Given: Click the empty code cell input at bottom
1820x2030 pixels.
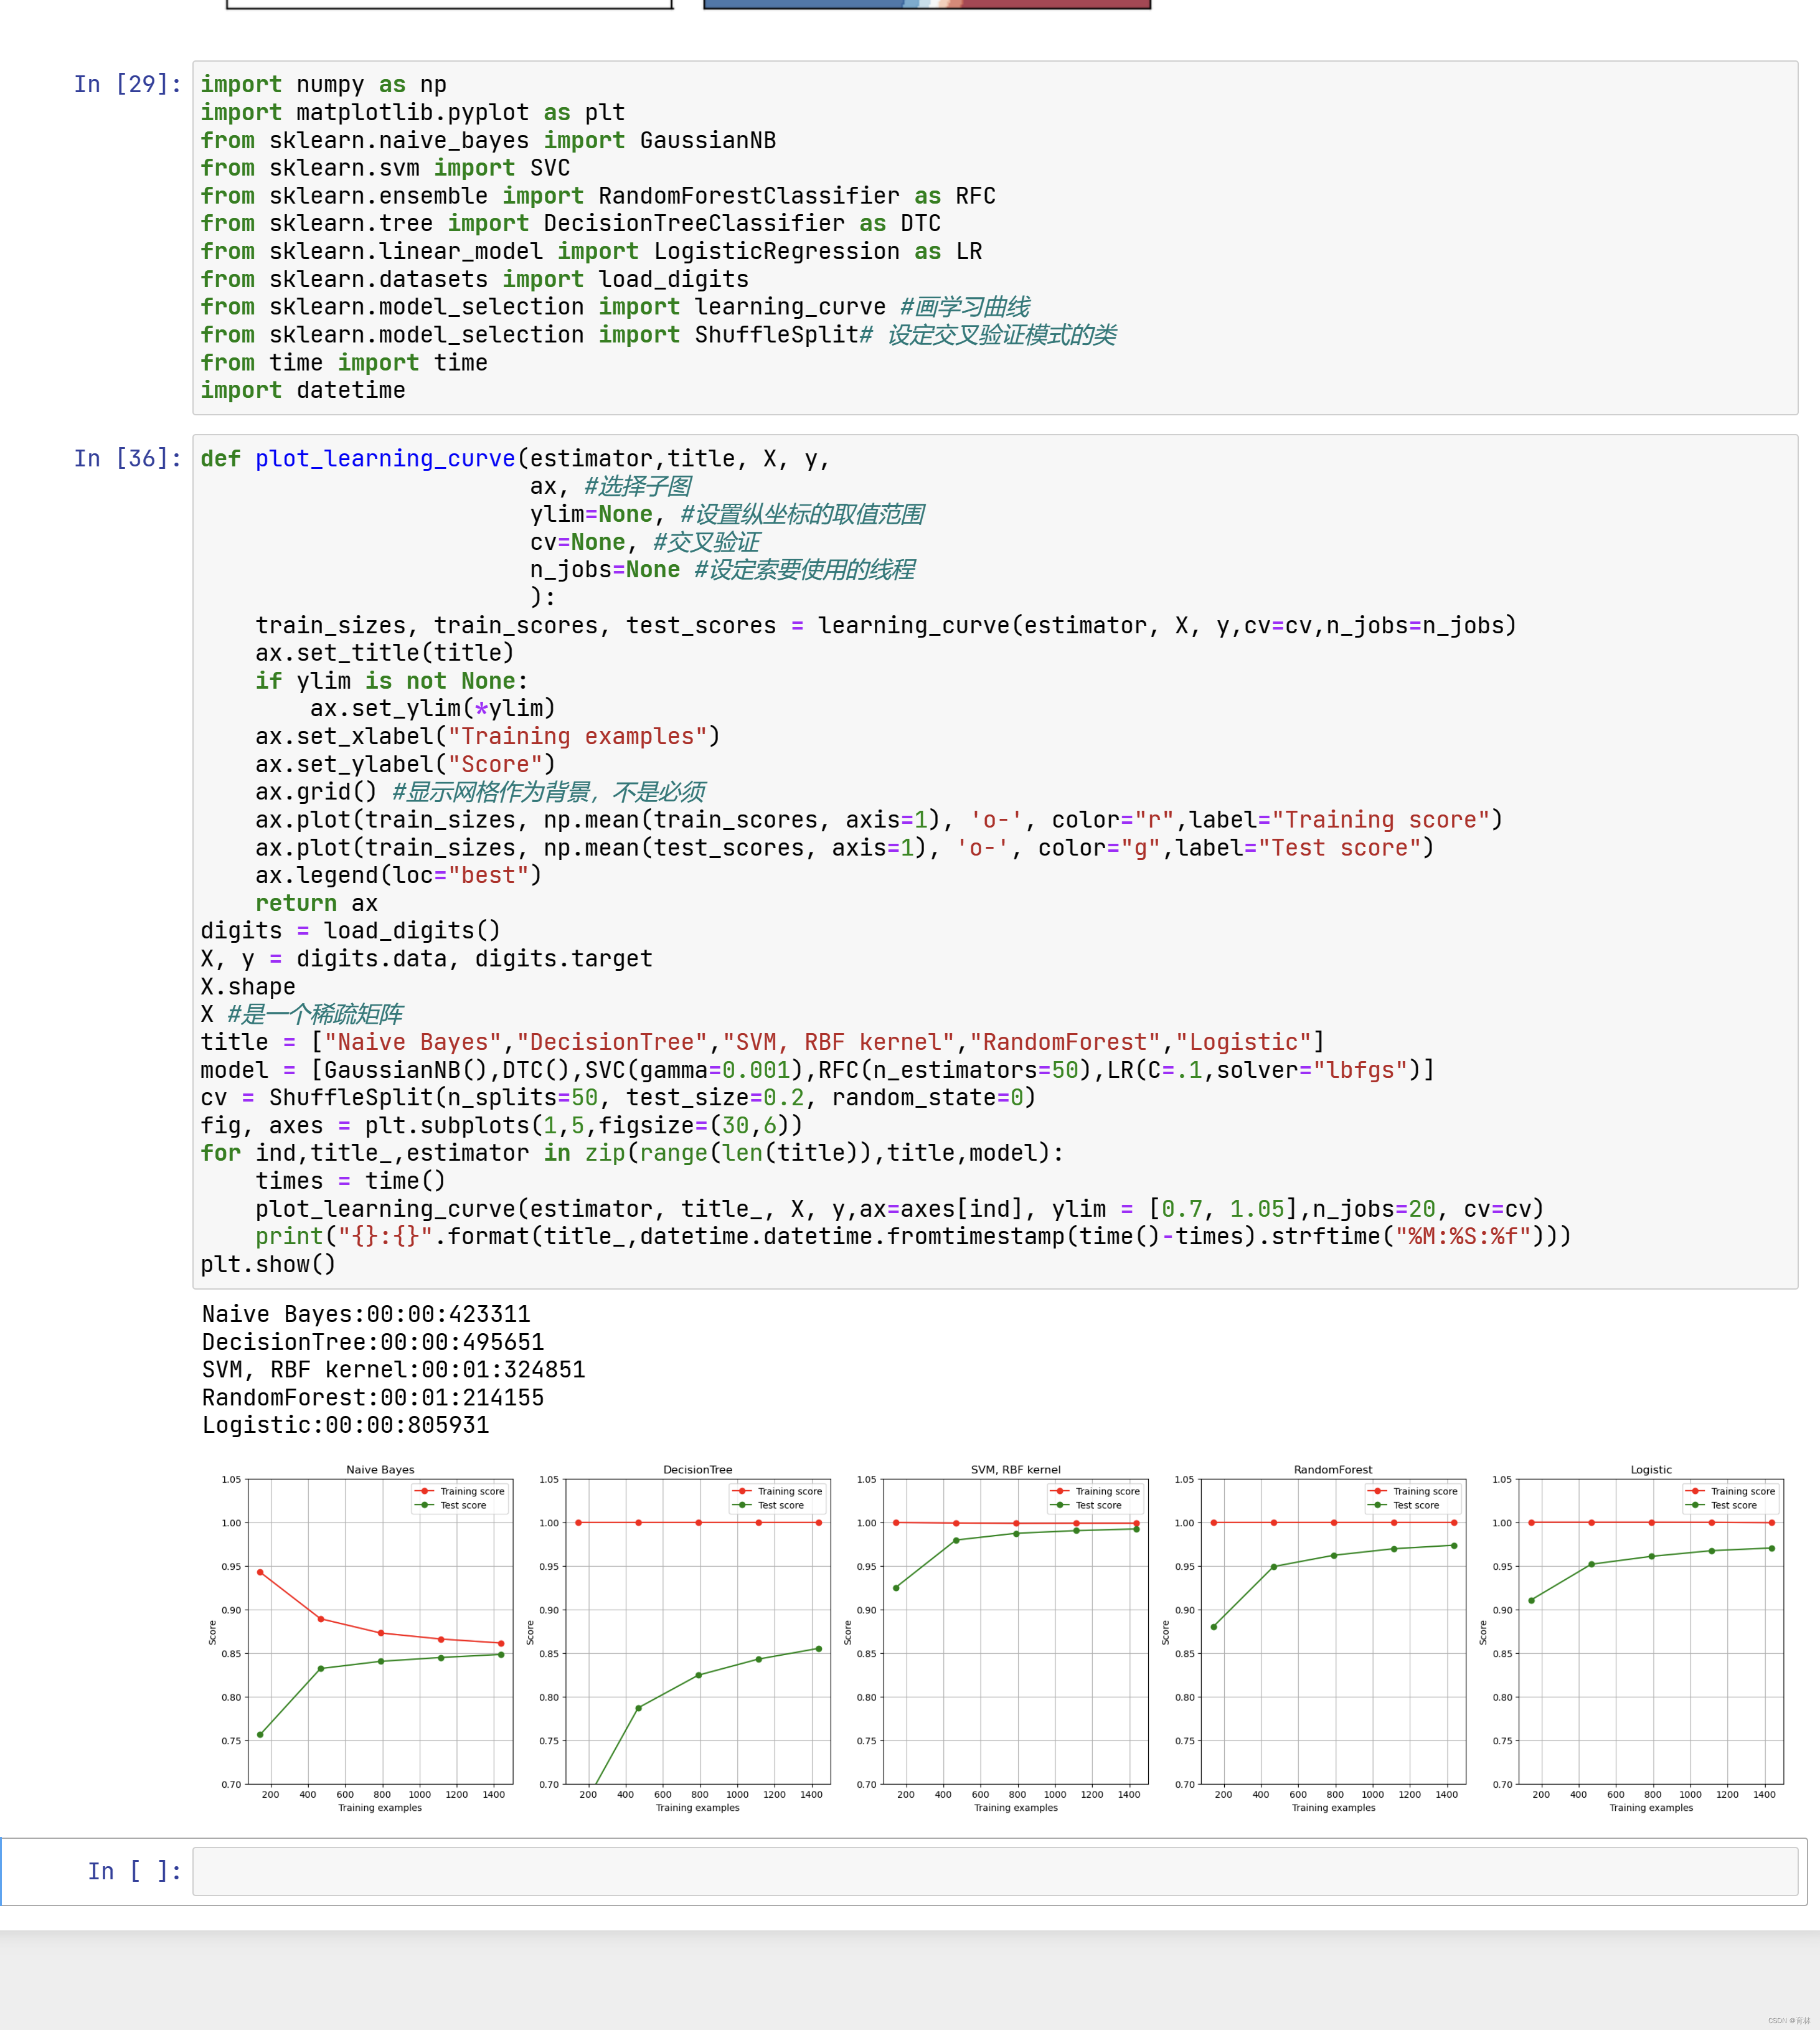Looking at the screenshot, I should coord(995,1871).
